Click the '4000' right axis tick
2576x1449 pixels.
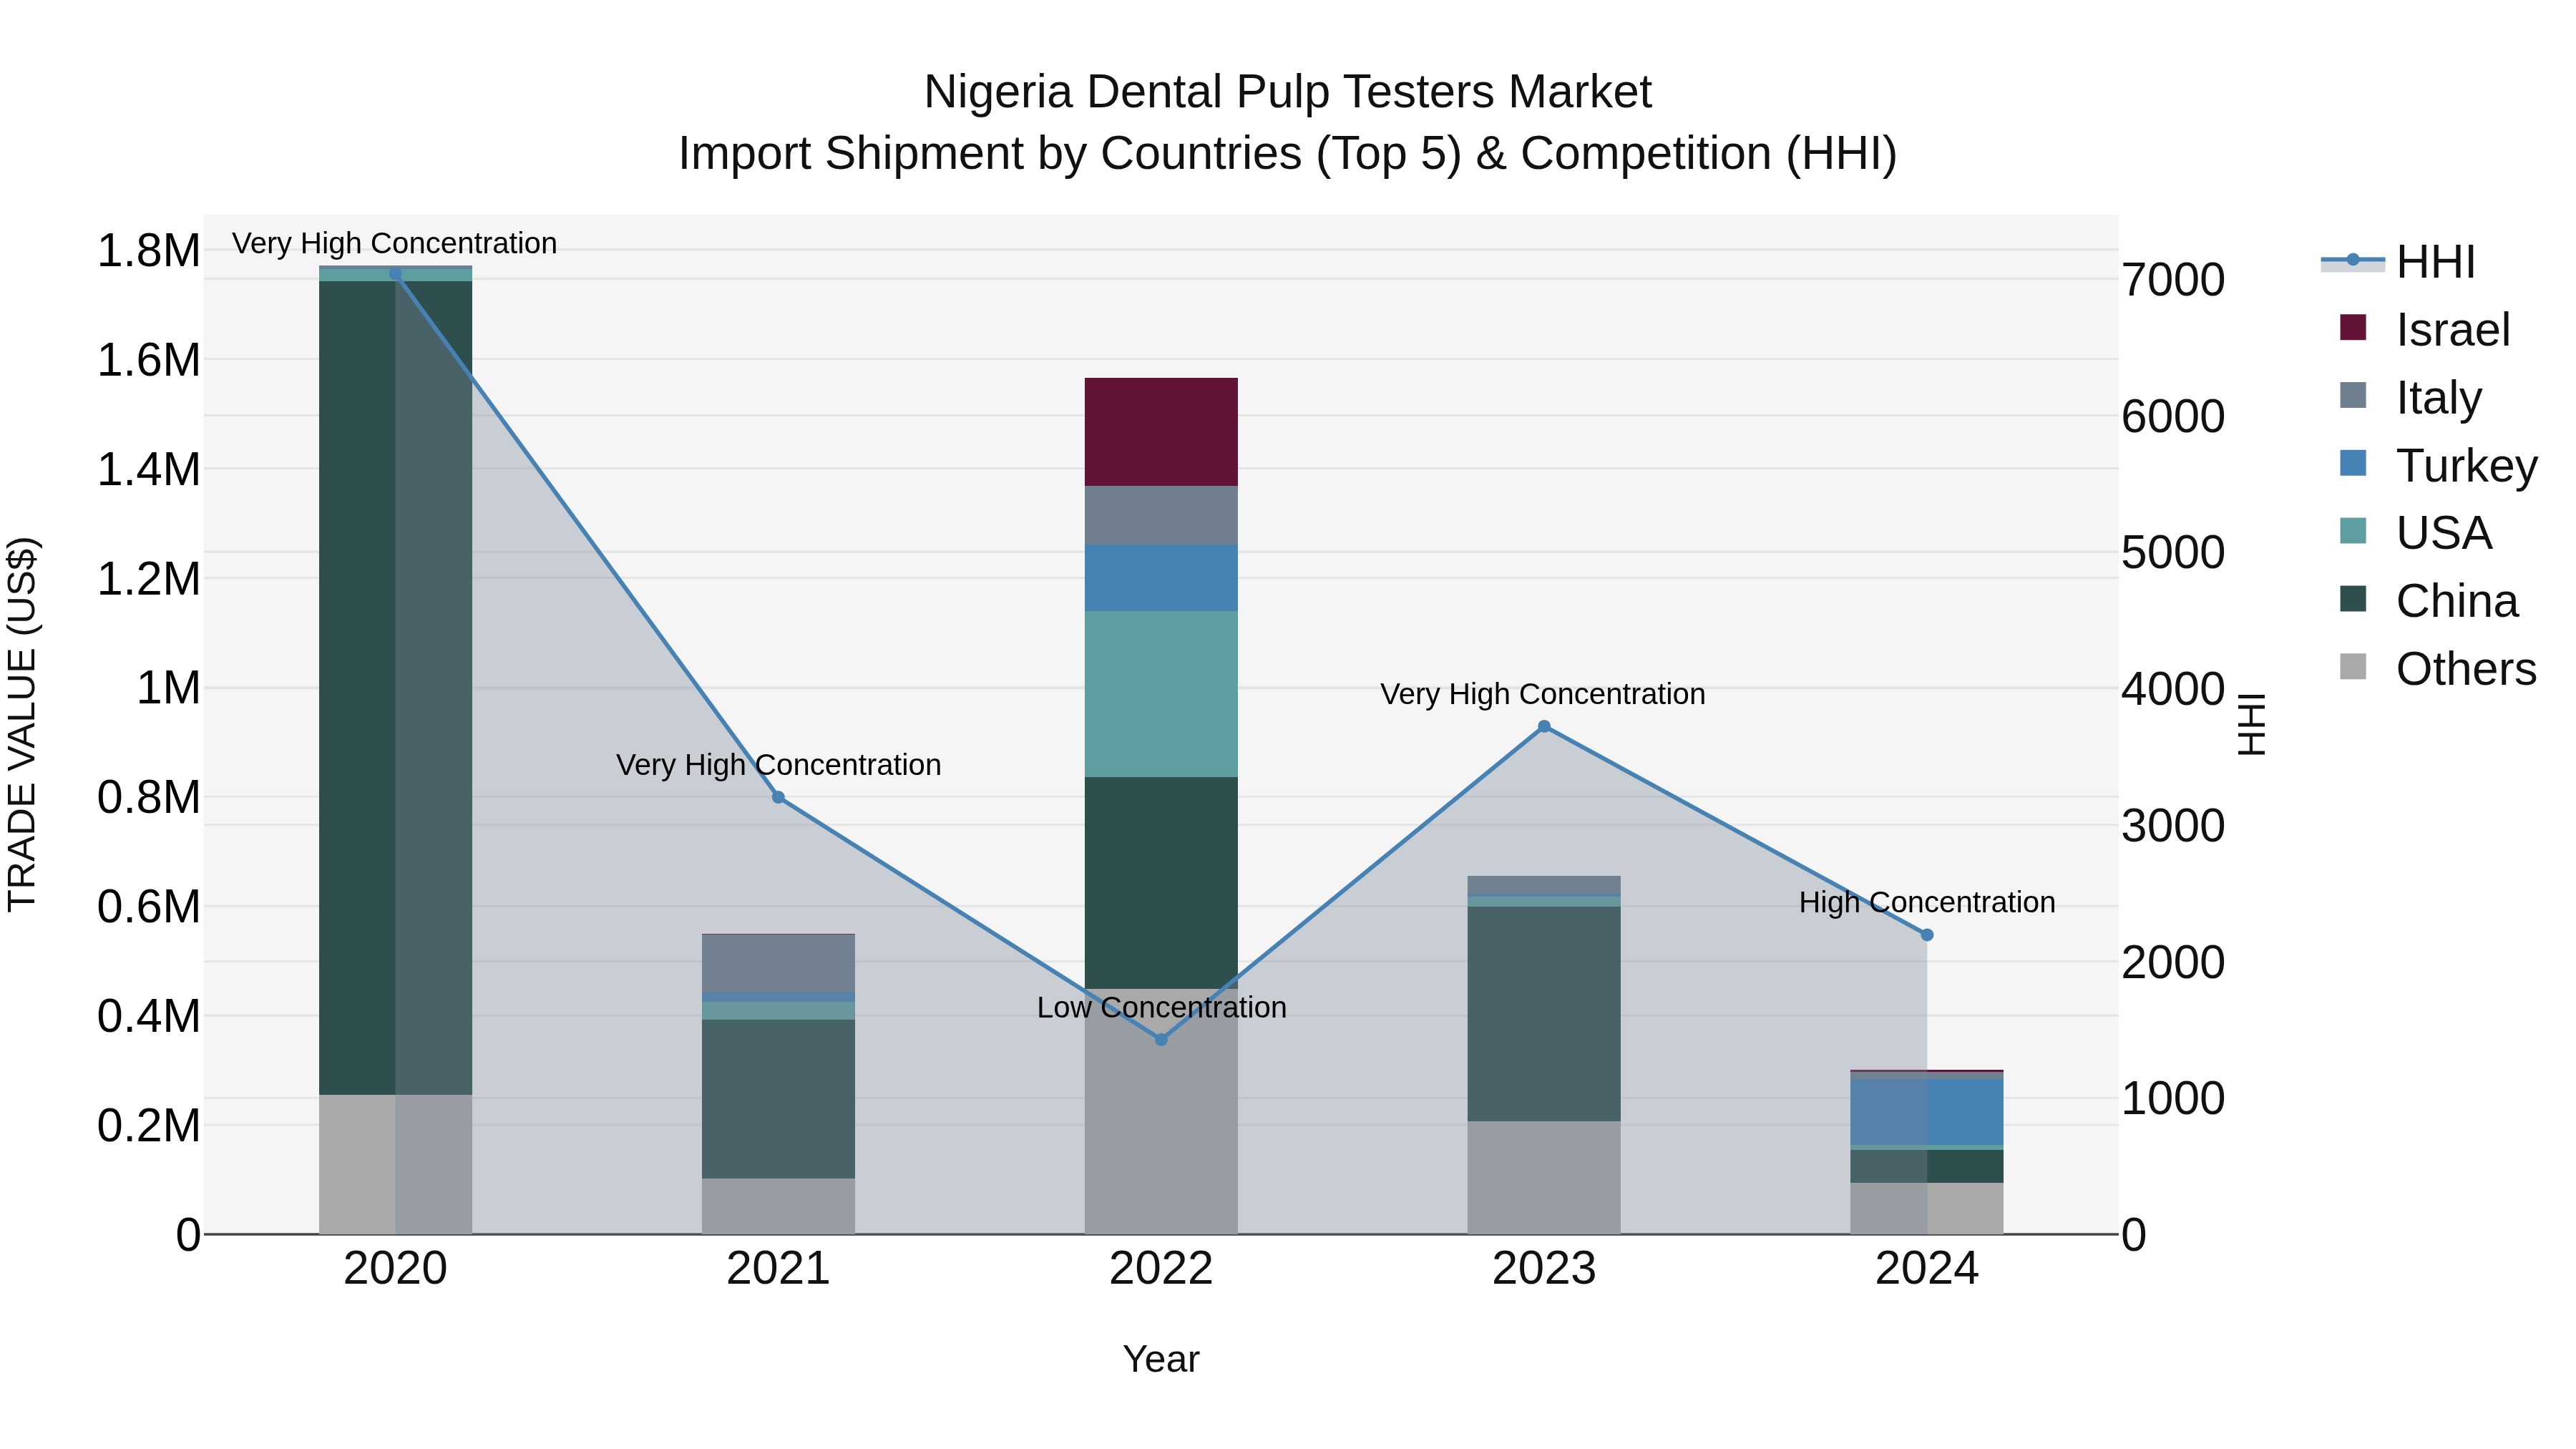2173,689
